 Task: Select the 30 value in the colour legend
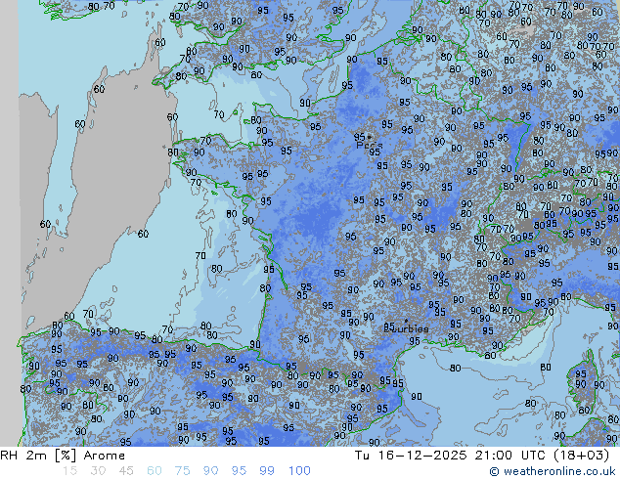click(x=98, y=471)
